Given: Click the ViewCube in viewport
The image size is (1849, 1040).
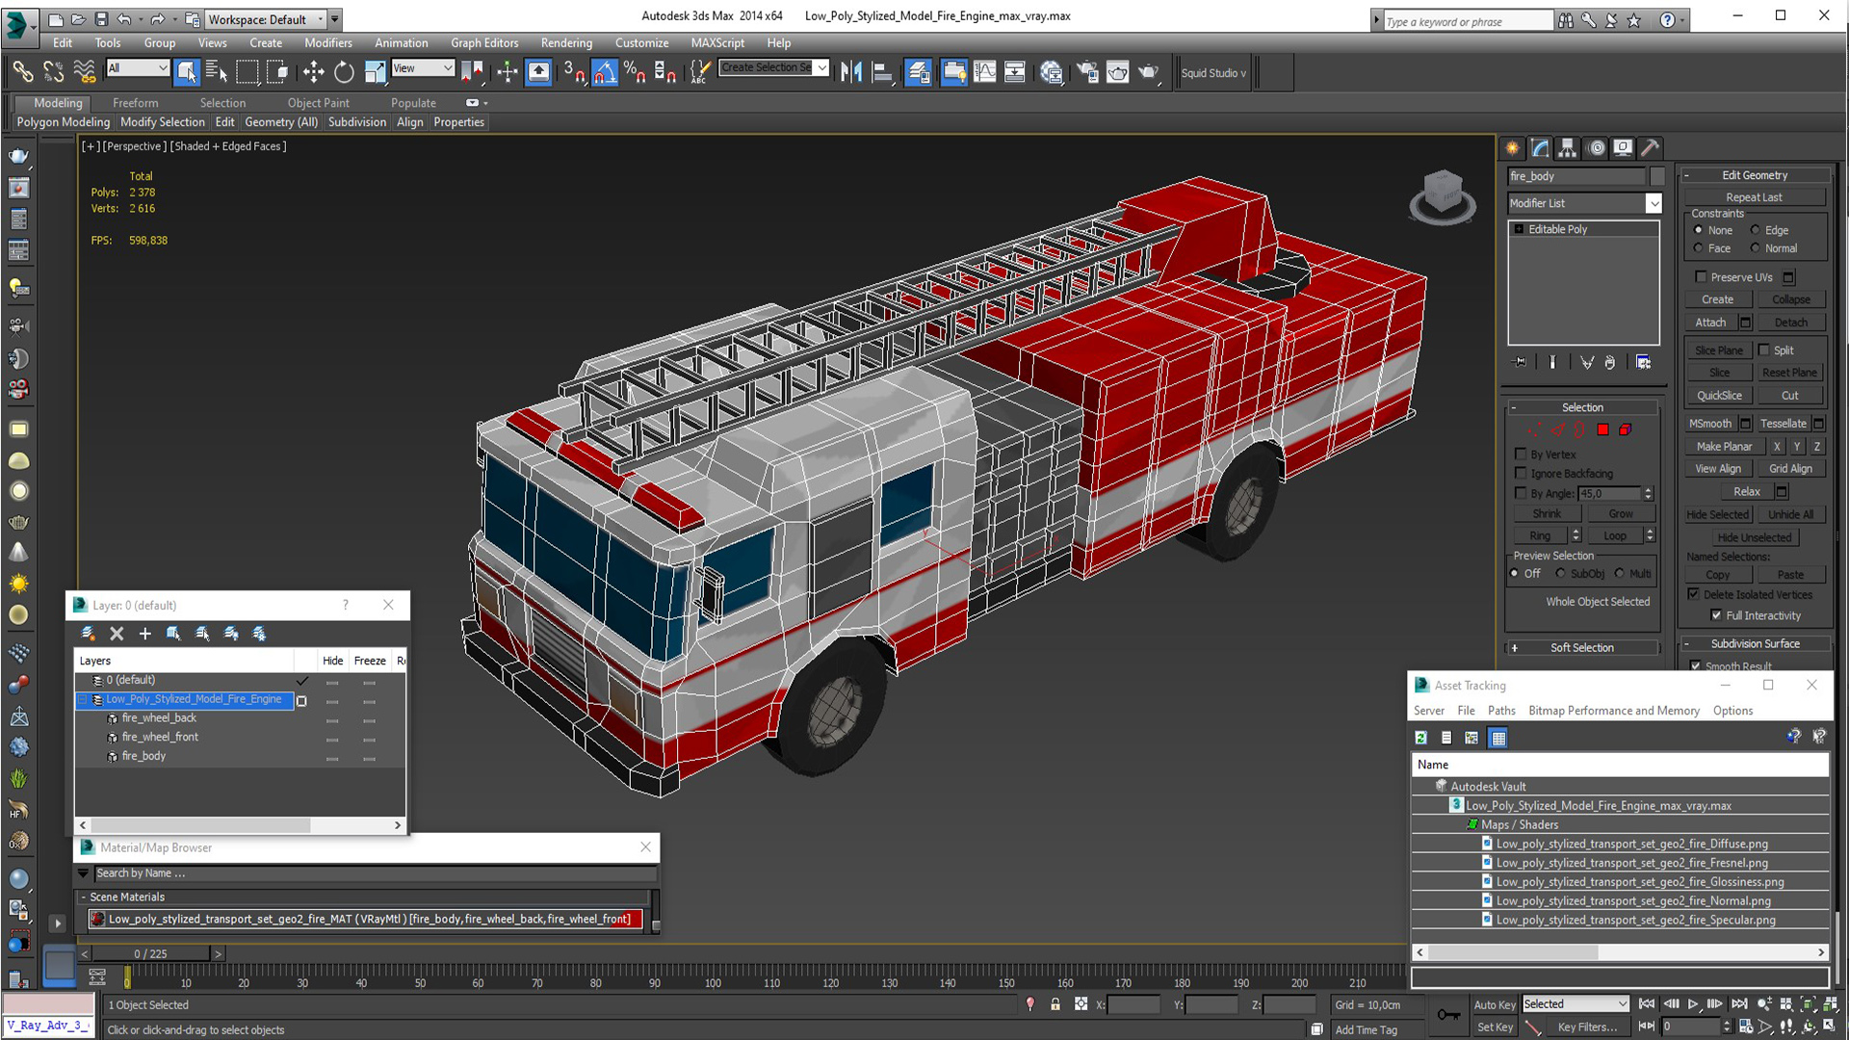Looking at the screenshot, I should [x=1443, y=195].
